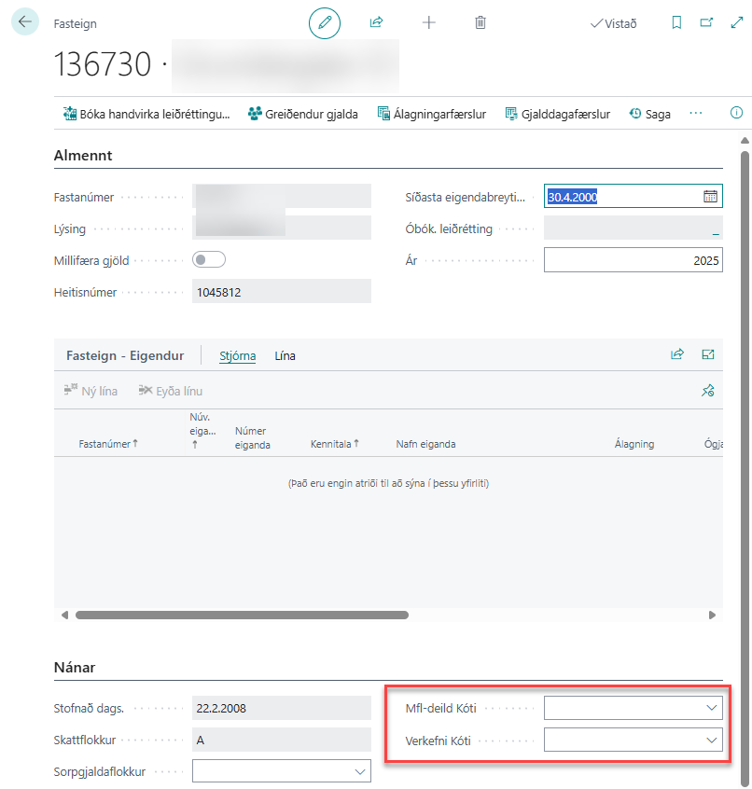Delete record using trash icon

[x=480, y=23]
